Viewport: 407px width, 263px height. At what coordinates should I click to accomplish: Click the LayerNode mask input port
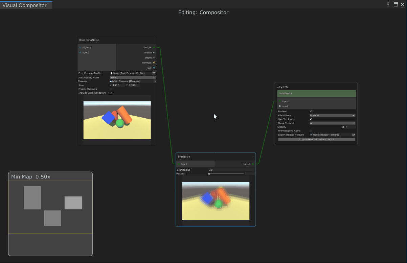279,106
